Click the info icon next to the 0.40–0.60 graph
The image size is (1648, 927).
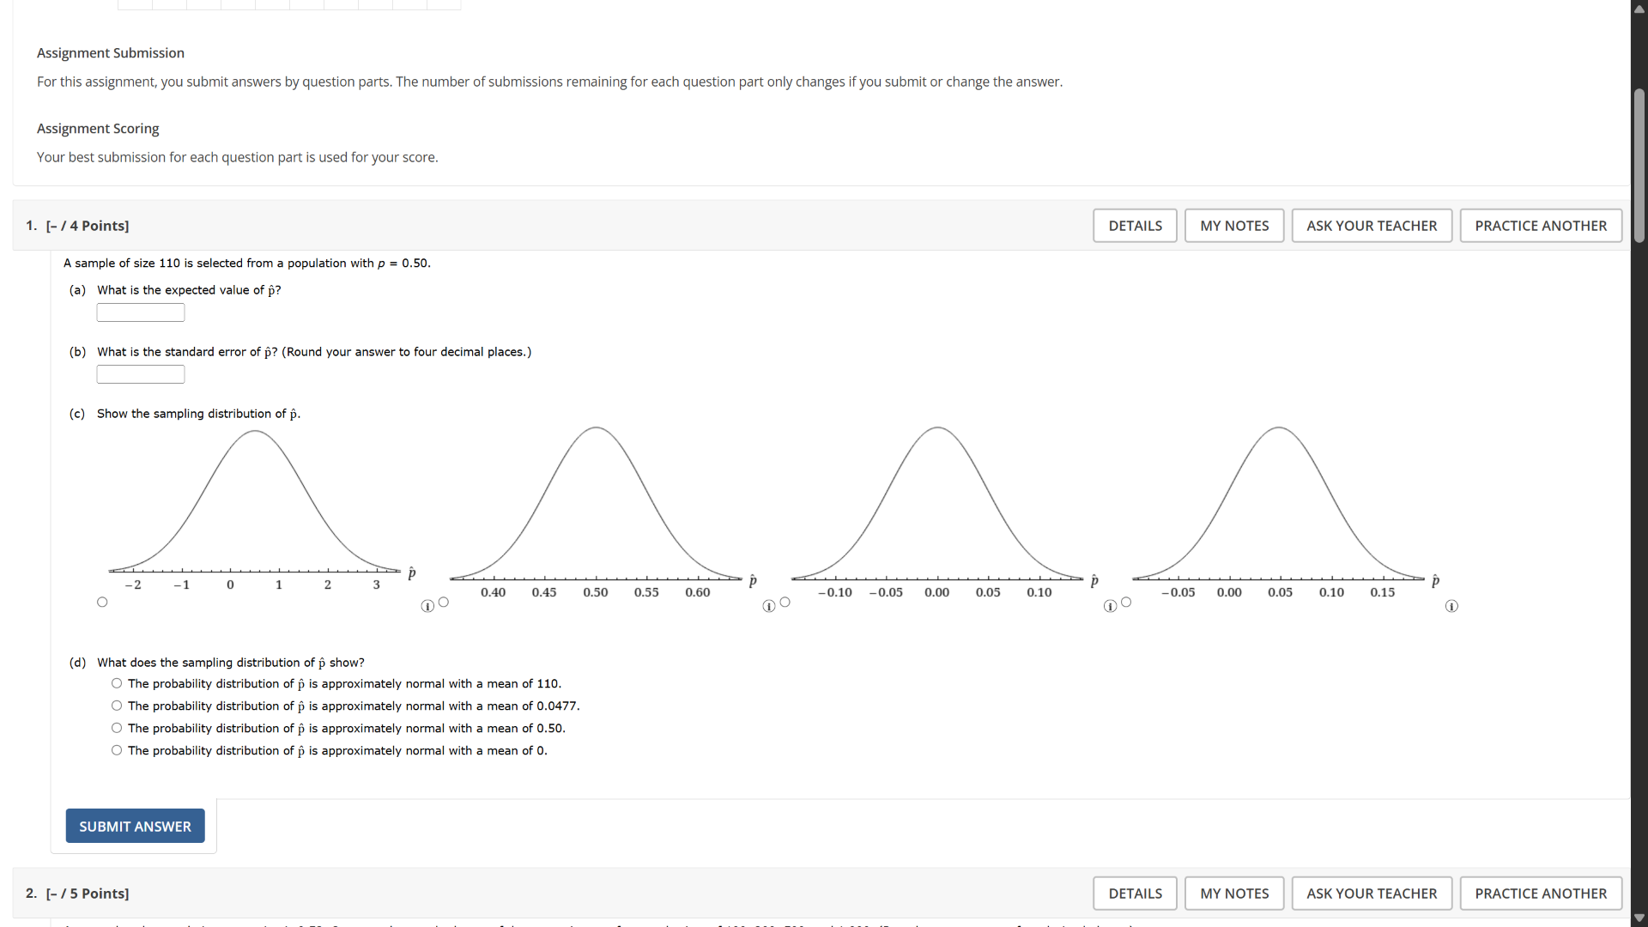coord(768,607)
